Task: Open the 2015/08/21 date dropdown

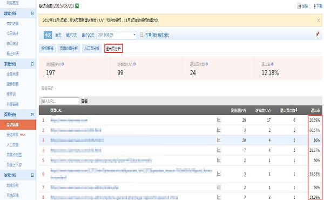Action: 117,35
